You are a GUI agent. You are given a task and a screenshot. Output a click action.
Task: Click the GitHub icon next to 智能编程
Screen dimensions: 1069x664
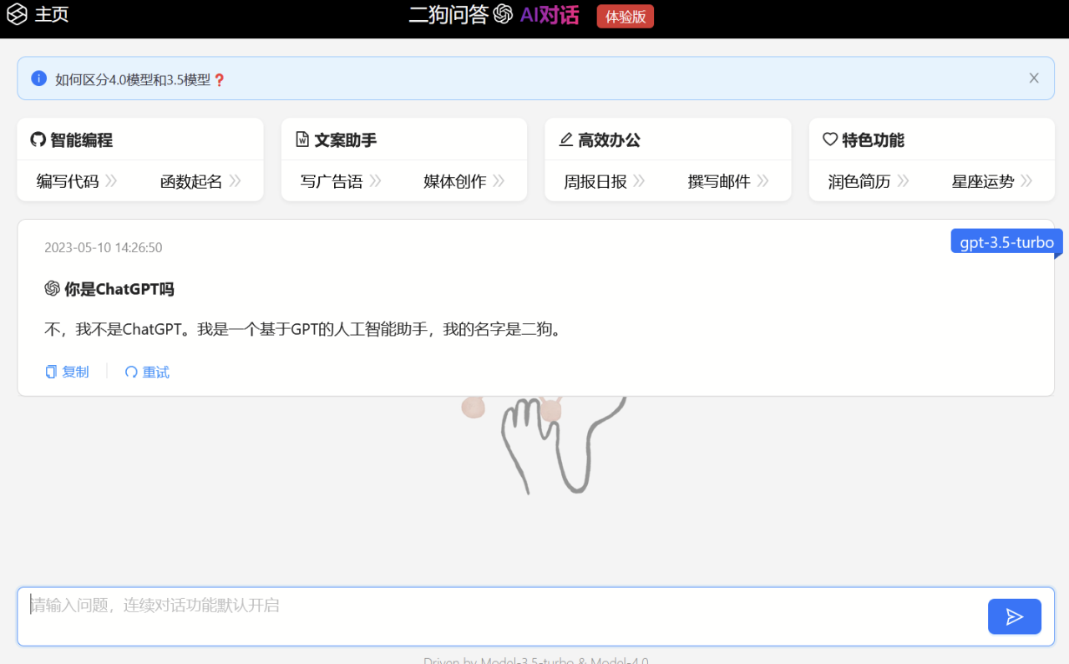pos(38,139)
